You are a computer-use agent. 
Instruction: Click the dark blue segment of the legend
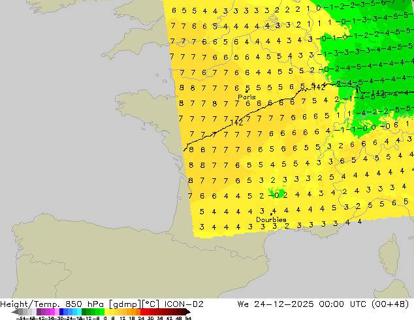61,312
